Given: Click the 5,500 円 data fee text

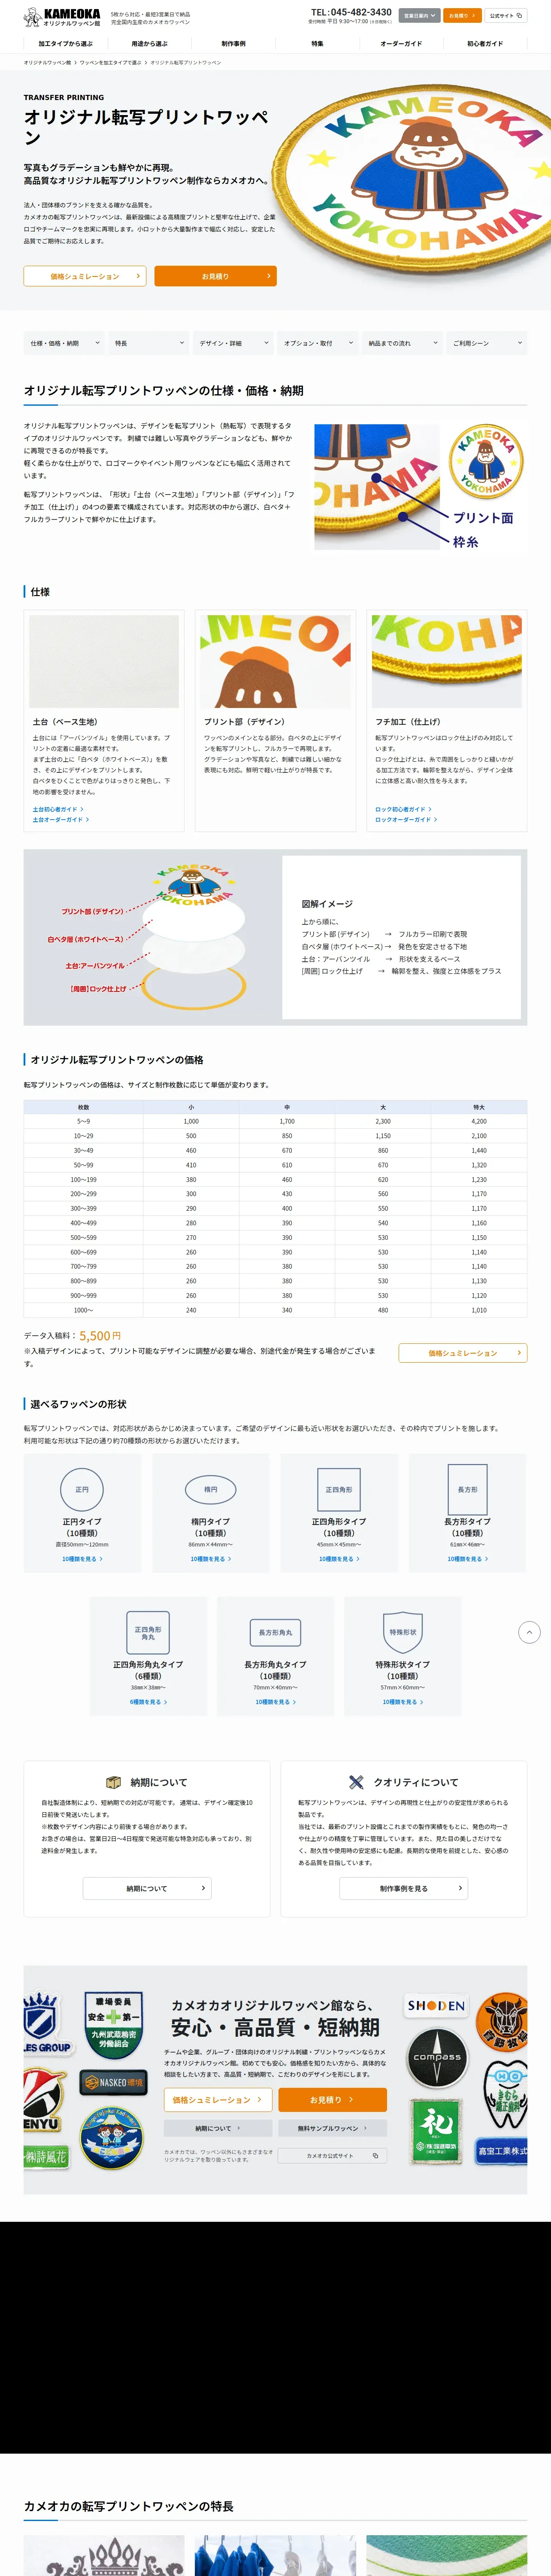Looking at the screenshot, I should click(100, 1336).
